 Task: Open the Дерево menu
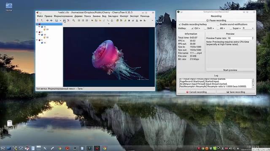pos(78,16)
